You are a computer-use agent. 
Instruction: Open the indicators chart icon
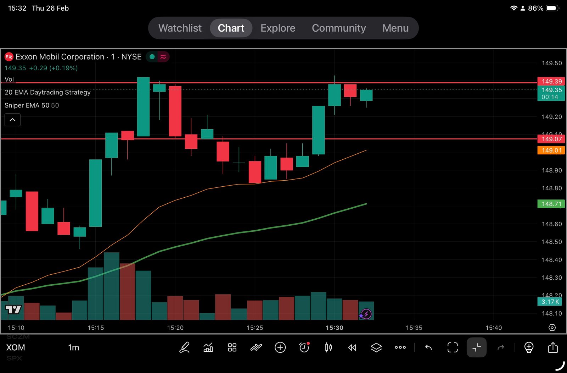pos(208,347)
